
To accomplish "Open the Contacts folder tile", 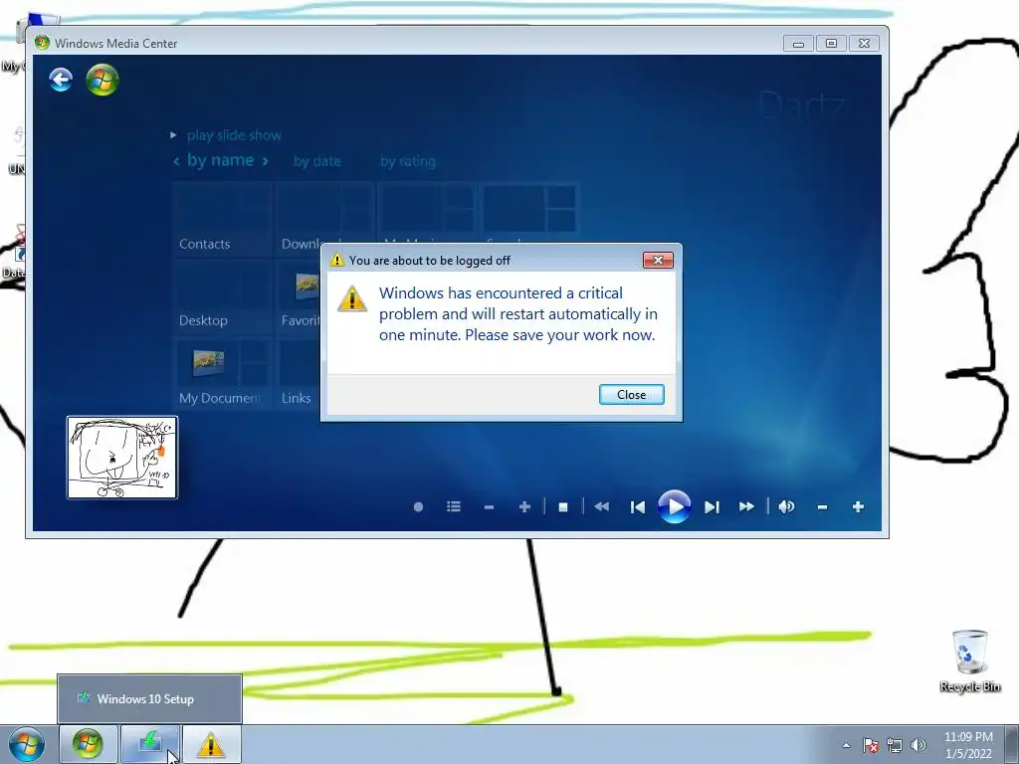I will [222, 219].
